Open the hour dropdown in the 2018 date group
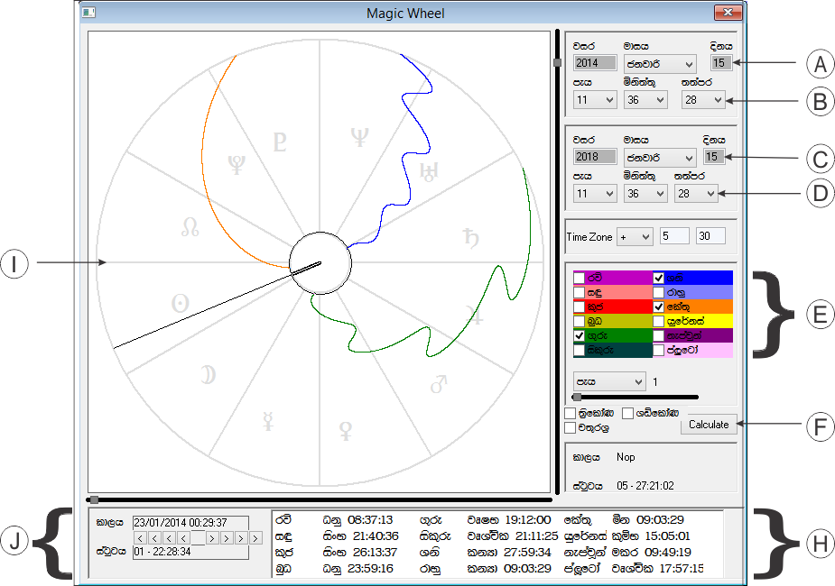 coord(595,194)
